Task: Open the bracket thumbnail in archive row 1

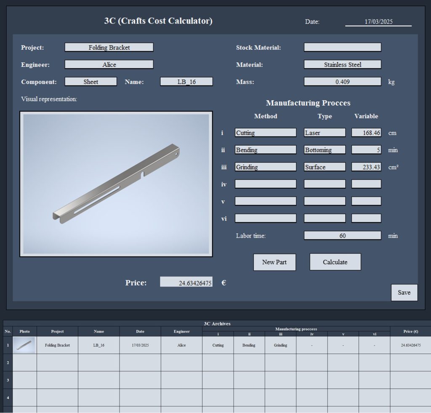Action: [24, 345]
